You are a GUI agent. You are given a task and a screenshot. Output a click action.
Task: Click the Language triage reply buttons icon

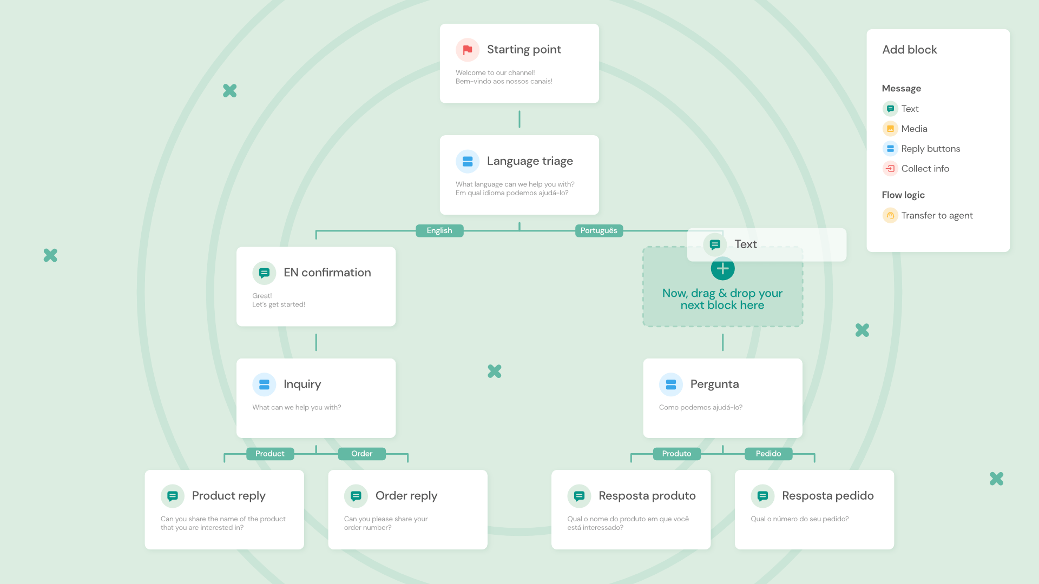(467, 161)
